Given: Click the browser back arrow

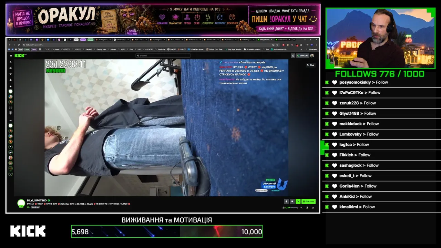Looking at the screenshot, I should 10,45.
